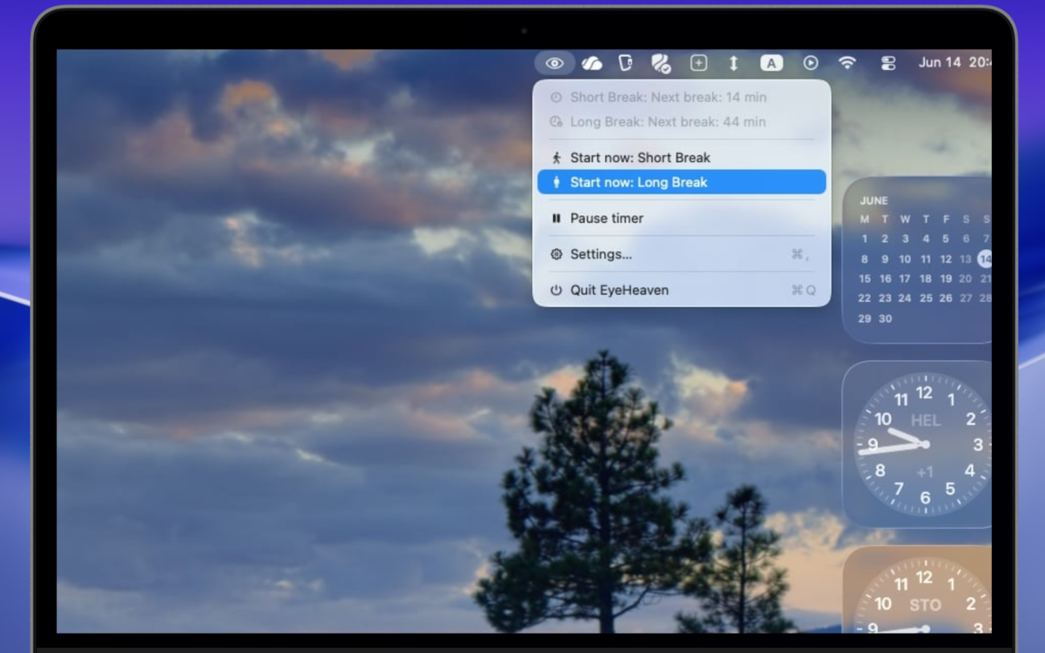Click the power icon beside Quit EyeHeaven
The width and height of the screenshot is (1045, 653).
556,290
